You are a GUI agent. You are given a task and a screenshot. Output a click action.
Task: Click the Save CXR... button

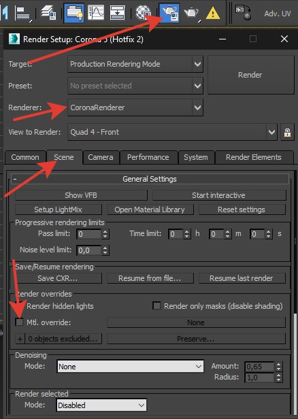[x=59, y=278]
